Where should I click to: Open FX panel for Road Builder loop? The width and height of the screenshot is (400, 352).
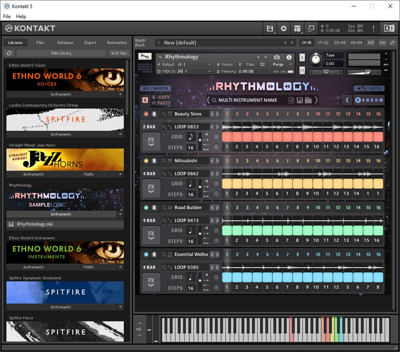pyautogui.click(x=151, y=235)
